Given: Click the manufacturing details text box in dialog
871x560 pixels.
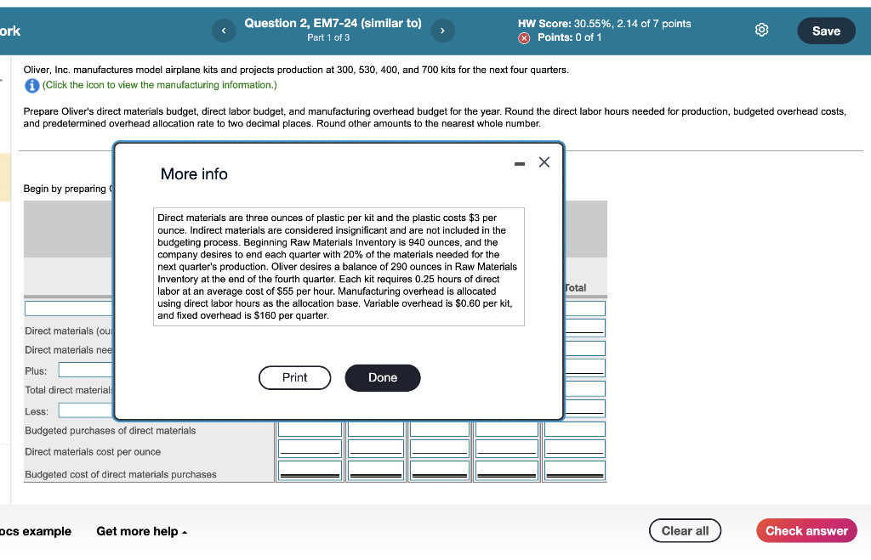Looking at the screenshot, I should [x=339, y=267].
